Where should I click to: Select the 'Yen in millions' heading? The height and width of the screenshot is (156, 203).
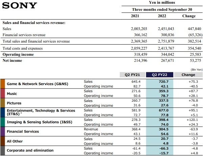[162, 2]
